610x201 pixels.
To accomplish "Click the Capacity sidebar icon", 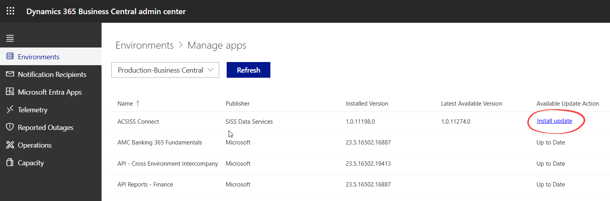I will pos(10,163).
